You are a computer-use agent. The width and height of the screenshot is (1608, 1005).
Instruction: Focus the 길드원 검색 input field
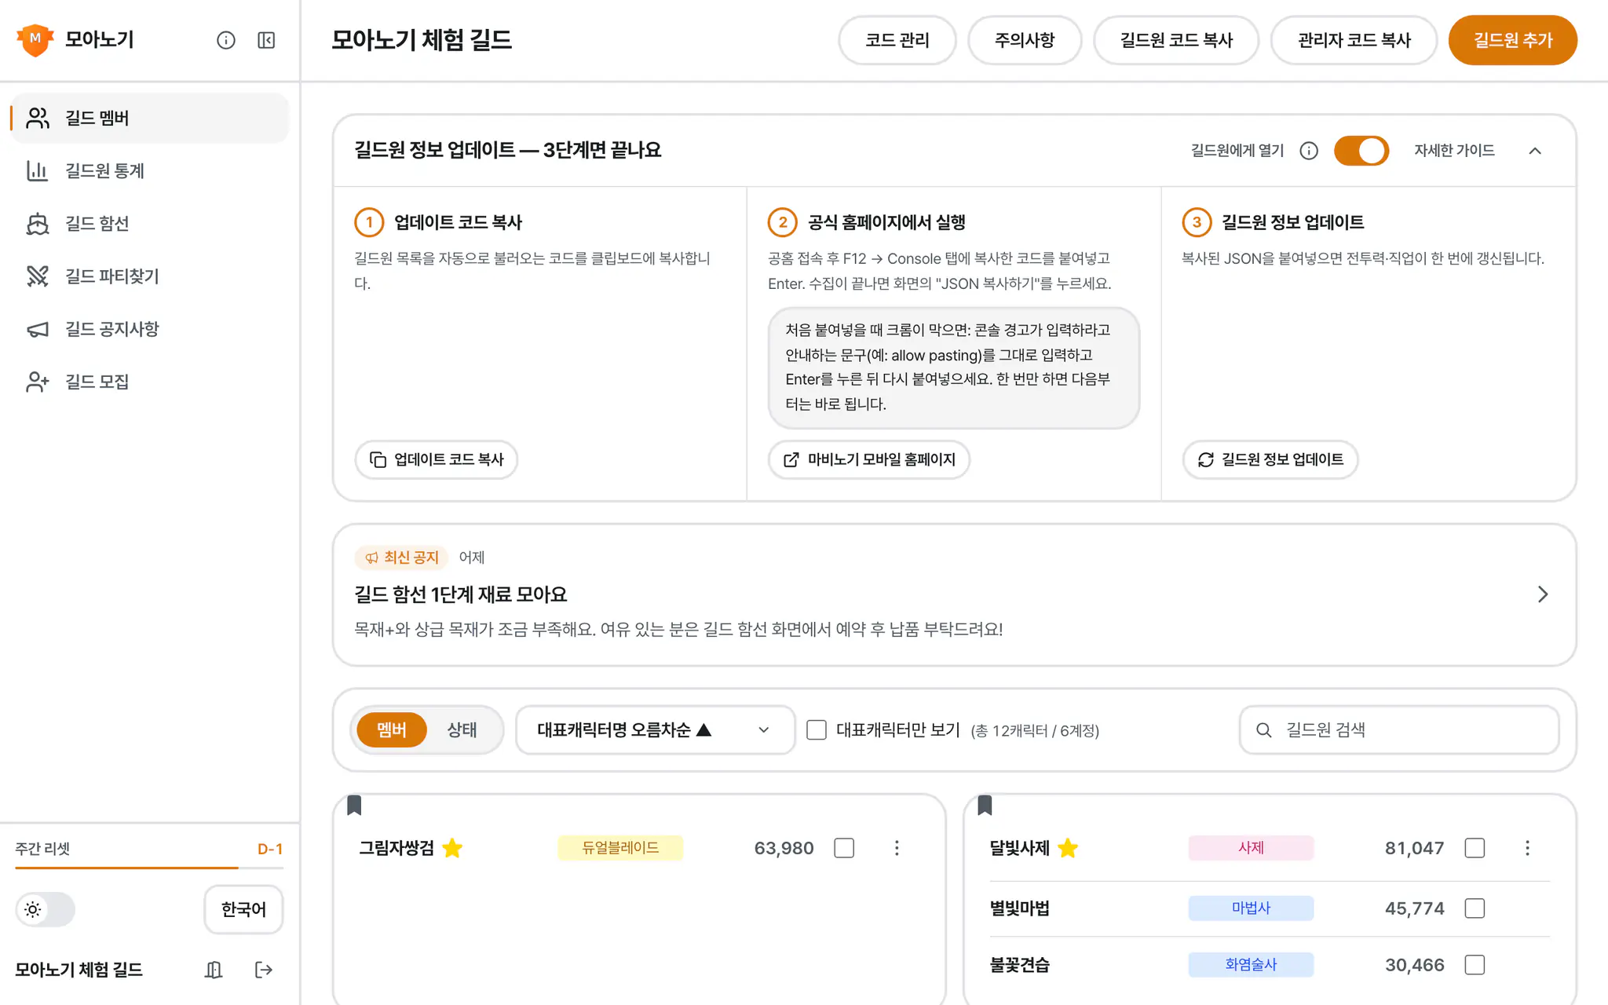click(x=1399, y=730)
